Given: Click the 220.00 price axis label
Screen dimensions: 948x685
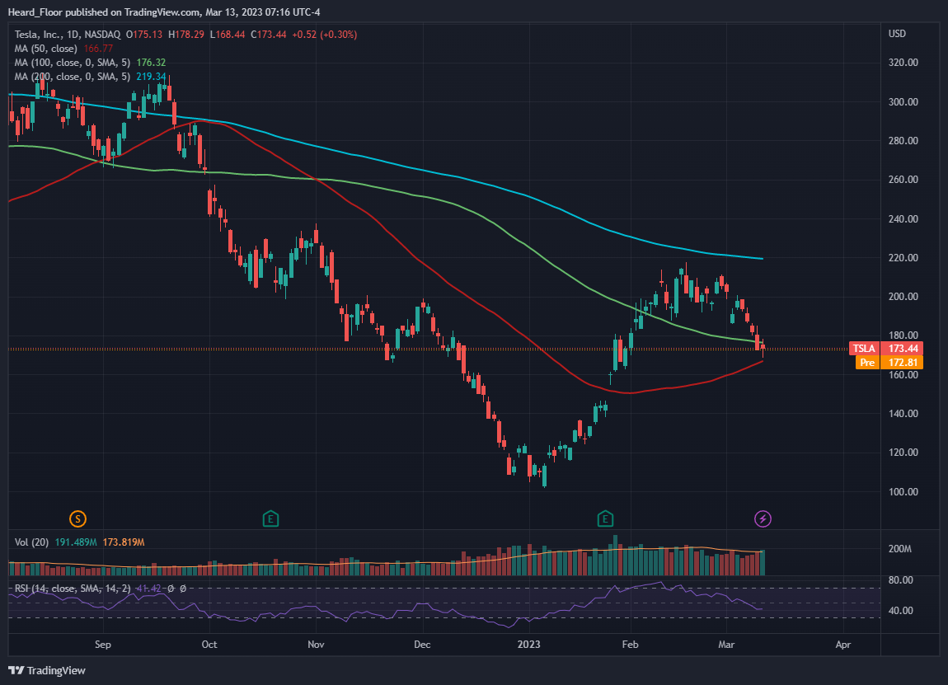Looking at the screenshot, I should pos(903,257).
